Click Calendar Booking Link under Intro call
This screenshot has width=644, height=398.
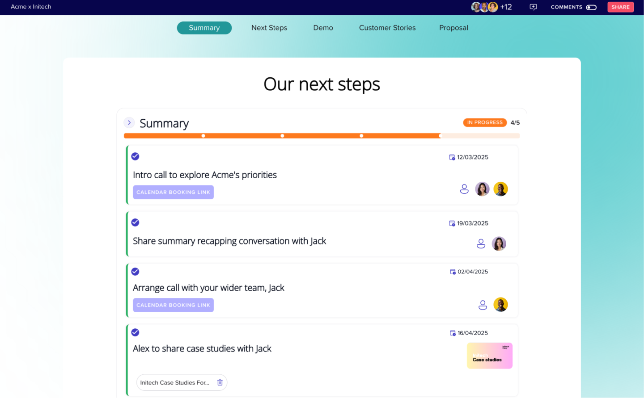click(173, 192)
